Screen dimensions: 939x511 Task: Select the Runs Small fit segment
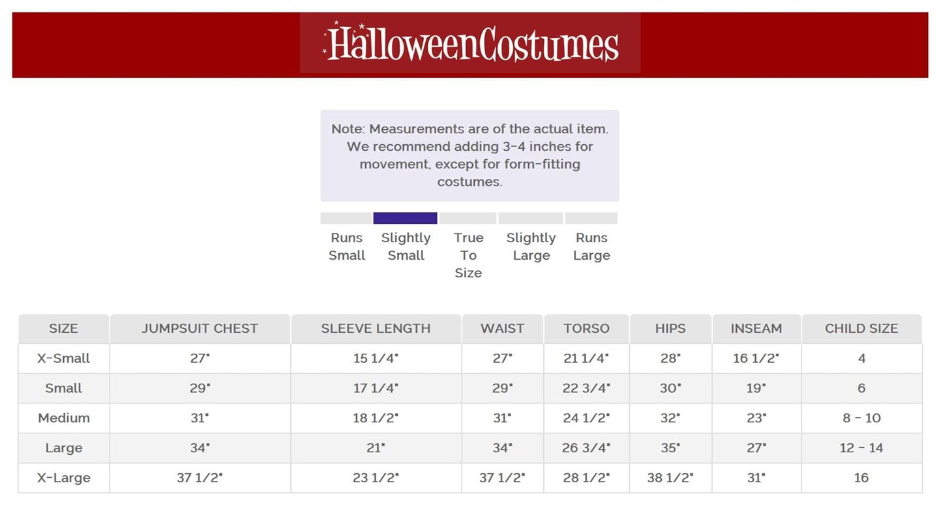pos(346,219)
